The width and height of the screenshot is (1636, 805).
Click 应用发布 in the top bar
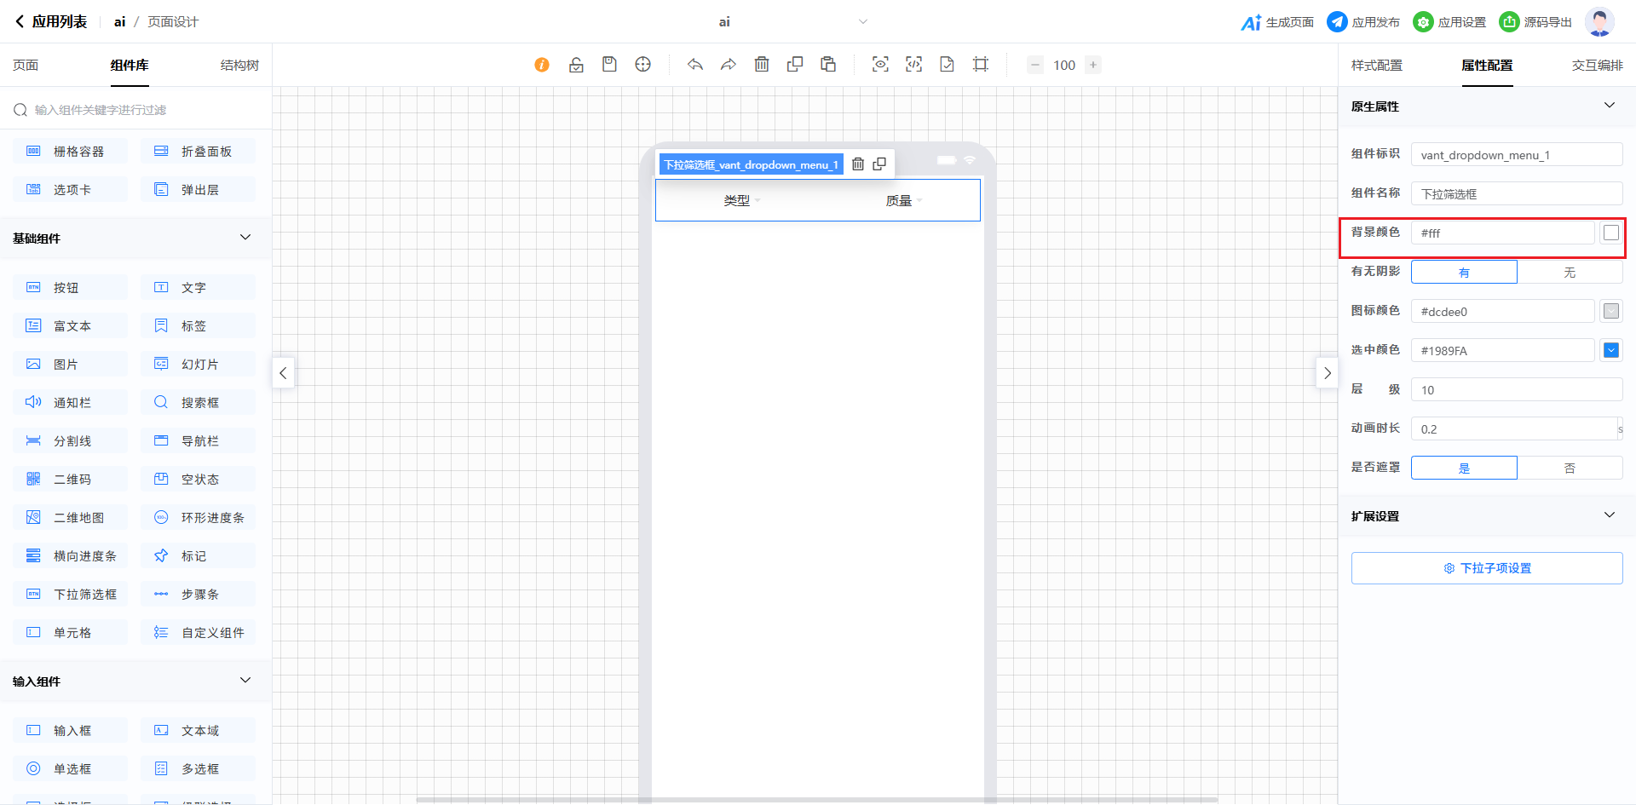tap(1363, 22)
